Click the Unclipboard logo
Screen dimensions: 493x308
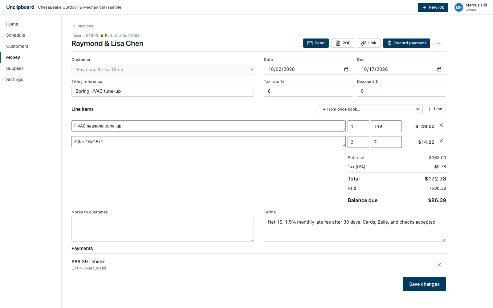pos(20,7)
